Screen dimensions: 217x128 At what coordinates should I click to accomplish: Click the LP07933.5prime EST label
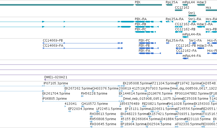[157, 88]
